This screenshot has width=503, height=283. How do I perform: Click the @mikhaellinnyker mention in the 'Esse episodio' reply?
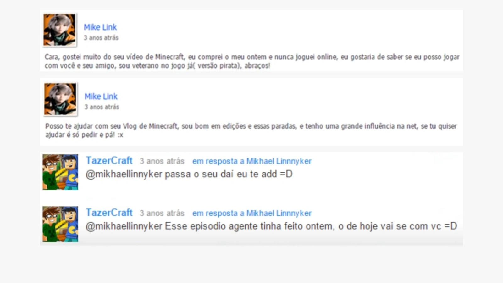coord(124,226)
